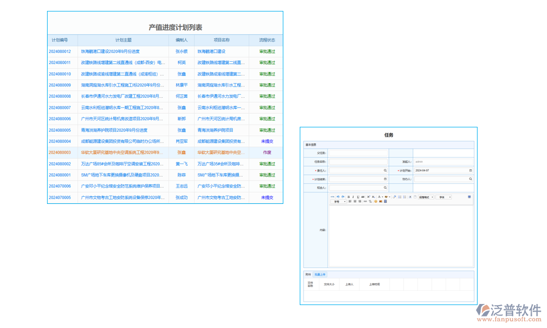Open the 字体 font family dropdown
547x328 pixels.
(444, 197)
